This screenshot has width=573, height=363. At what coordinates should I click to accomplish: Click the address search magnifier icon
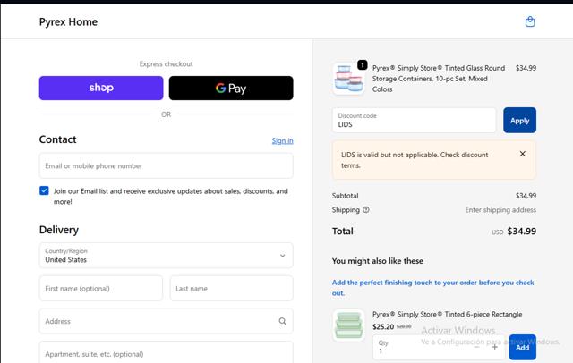[282, 321]
